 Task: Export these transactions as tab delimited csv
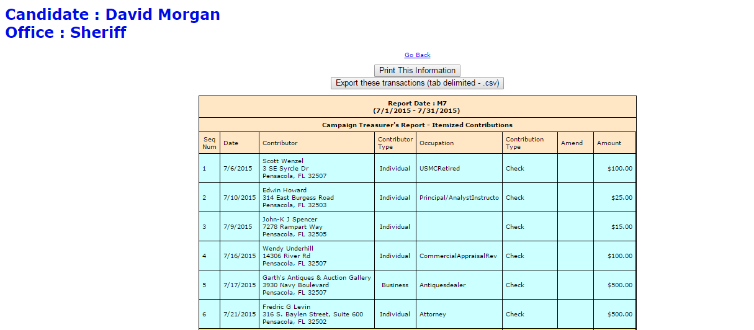click(417, 83)
